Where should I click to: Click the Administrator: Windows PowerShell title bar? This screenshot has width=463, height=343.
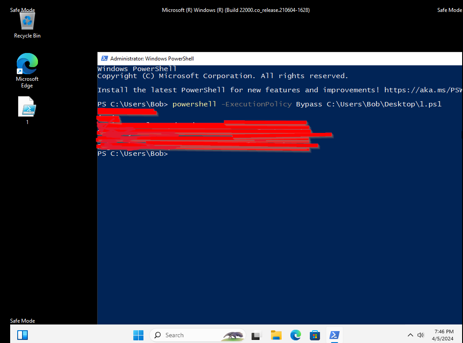pos(265,58)
